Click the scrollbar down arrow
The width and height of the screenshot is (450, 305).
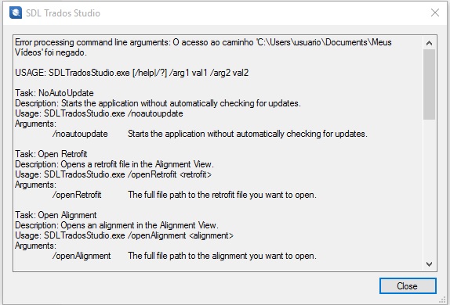coord(429,264)
